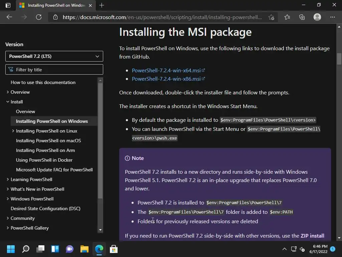Open Using PowerShell in Docker
This screenshot has height=257, width=342.
44,160
